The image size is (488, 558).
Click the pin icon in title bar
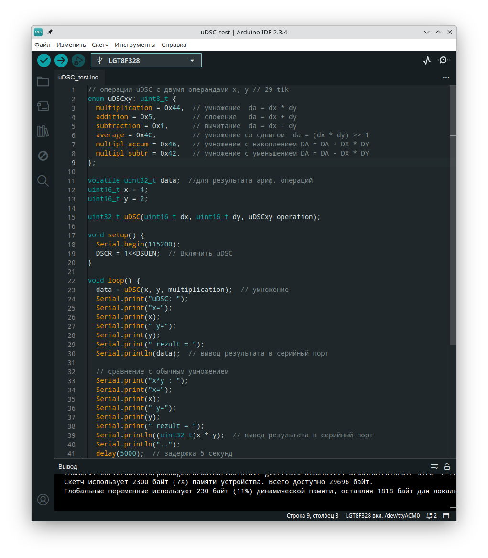coord(50,32)
